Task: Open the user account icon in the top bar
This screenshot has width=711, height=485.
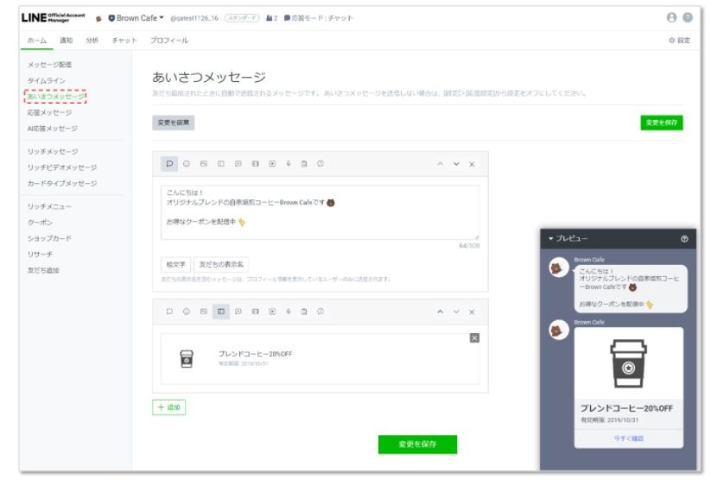Action: pos(671,17)
